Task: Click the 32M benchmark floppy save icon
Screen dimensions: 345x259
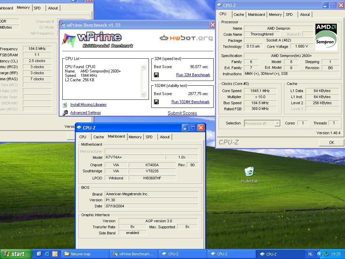Action: pos(156,75)
